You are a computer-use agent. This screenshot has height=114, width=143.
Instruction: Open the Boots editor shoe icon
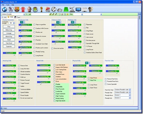coord(60,10)
